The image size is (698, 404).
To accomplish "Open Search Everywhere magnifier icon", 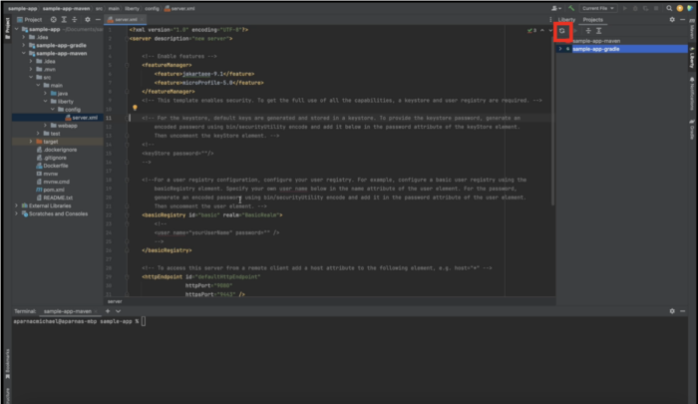I will 669,8.
